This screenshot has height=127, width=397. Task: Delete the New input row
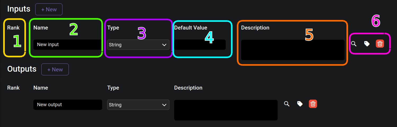click(x=380, y=44)
